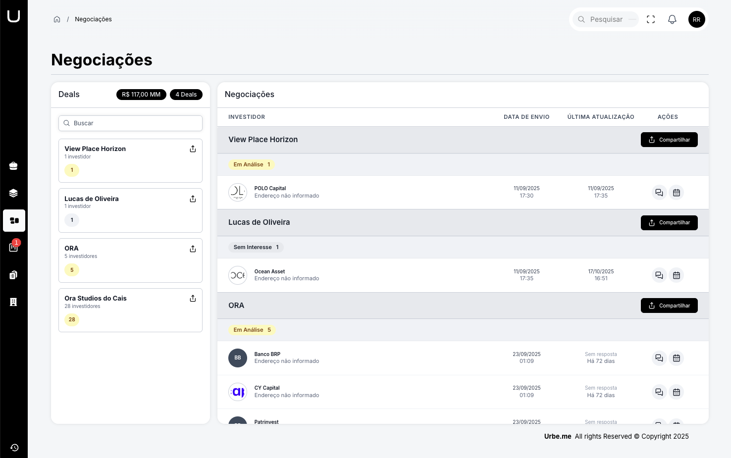Image resolution: width=731 pixels, height=458 pixels.
Task: Open the RR user avatar menu
Action: [696, 19]
